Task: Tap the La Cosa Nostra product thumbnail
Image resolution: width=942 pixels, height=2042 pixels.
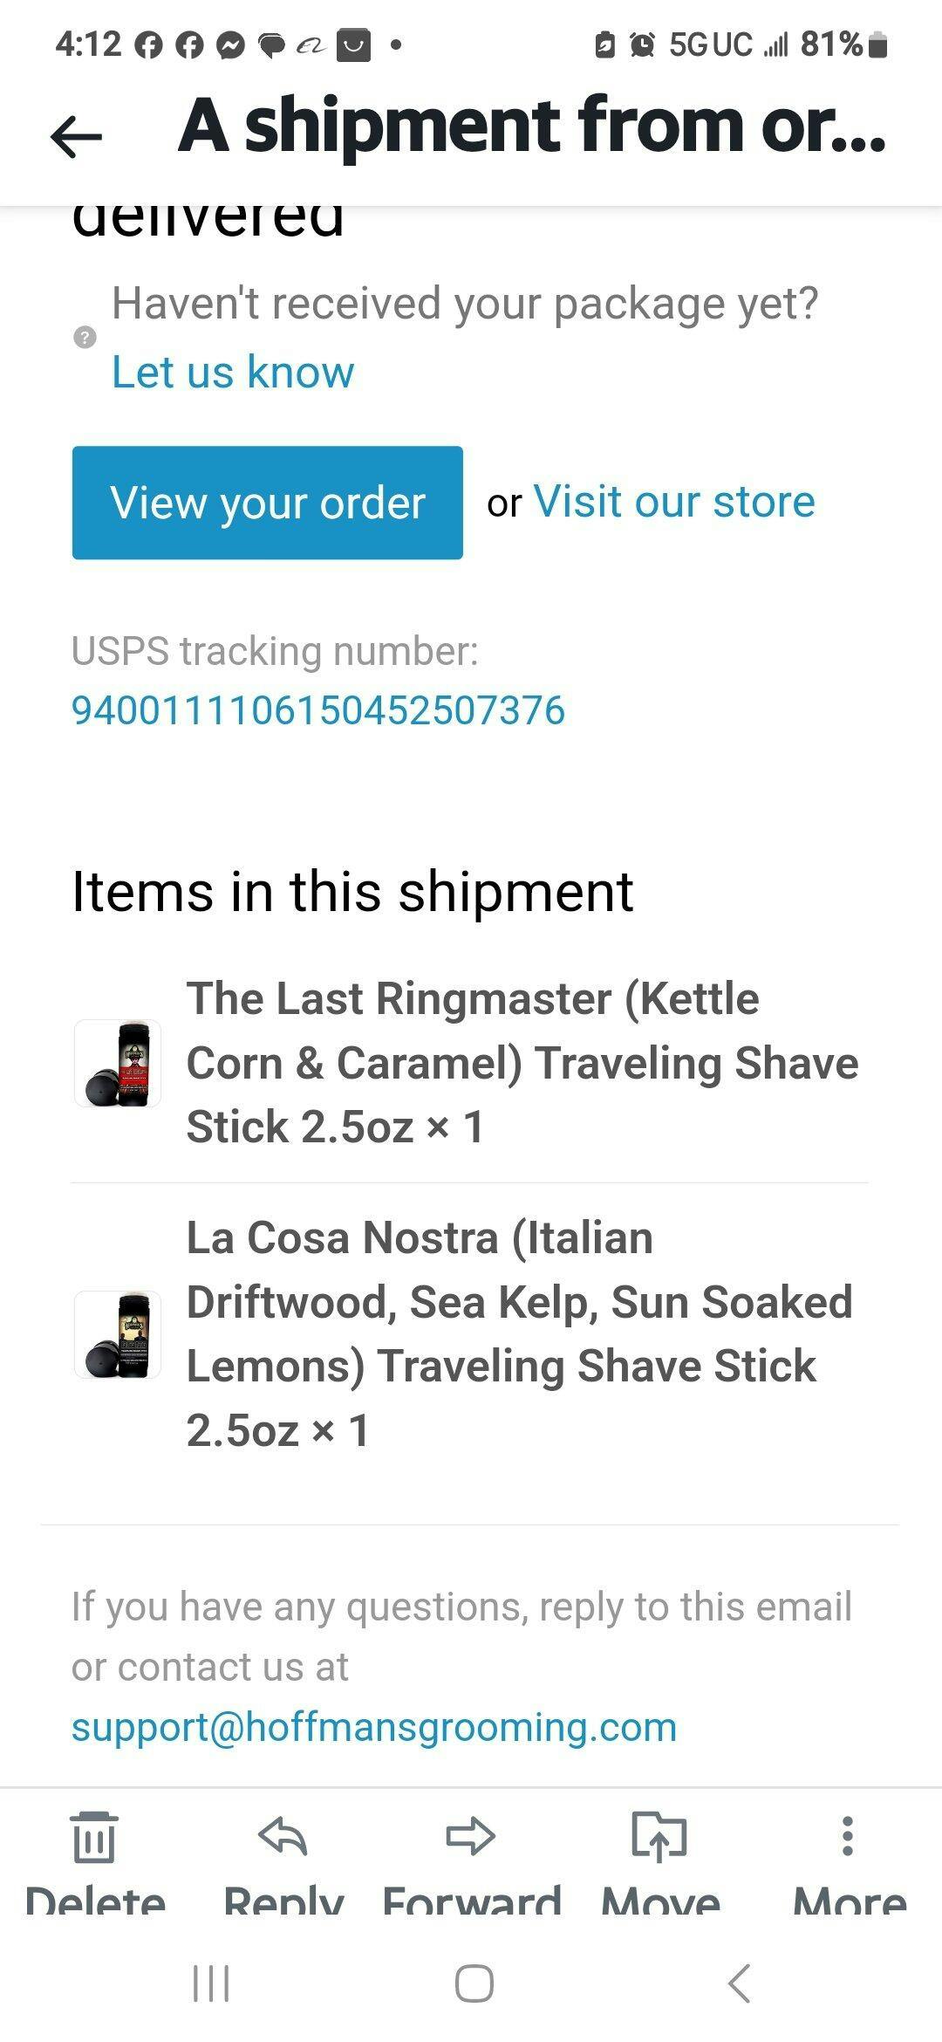Action: click(118, 1334)
